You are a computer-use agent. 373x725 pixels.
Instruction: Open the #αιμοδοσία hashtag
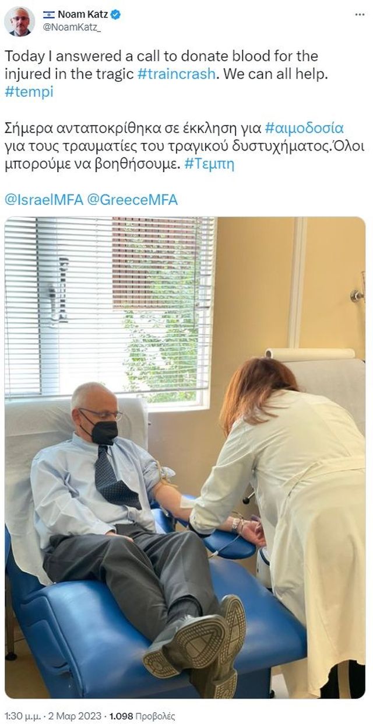pyautogui.click(x=304, y=127)
